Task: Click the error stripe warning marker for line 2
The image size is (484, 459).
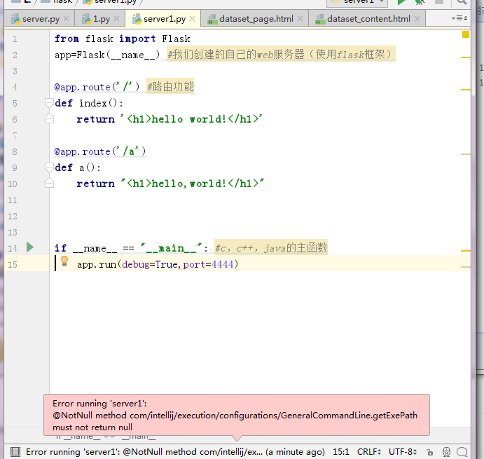Action: click(x=466, y=57)
